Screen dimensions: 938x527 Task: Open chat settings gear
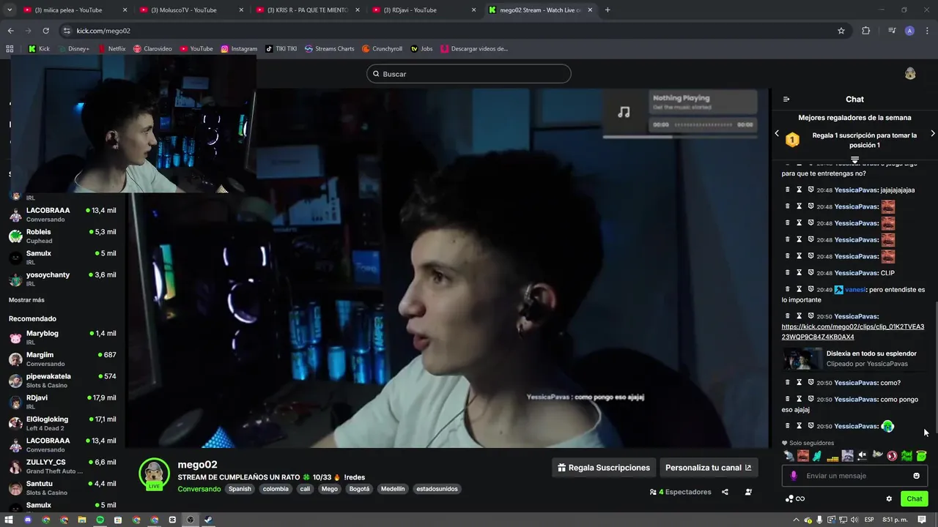pos(889,498)
